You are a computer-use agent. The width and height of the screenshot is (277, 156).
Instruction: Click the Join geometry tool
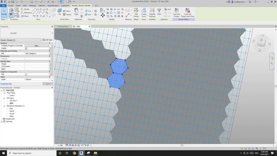(x=88, y=14)
